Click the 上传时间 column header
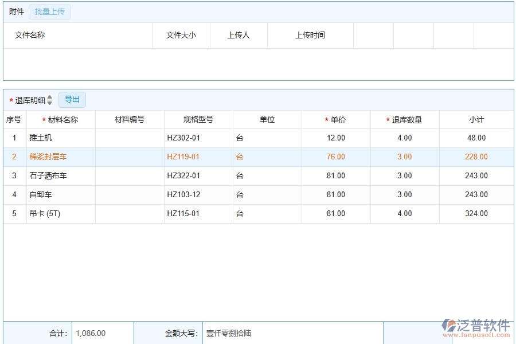Screen dimensions: 516x344 pos(310,35)
